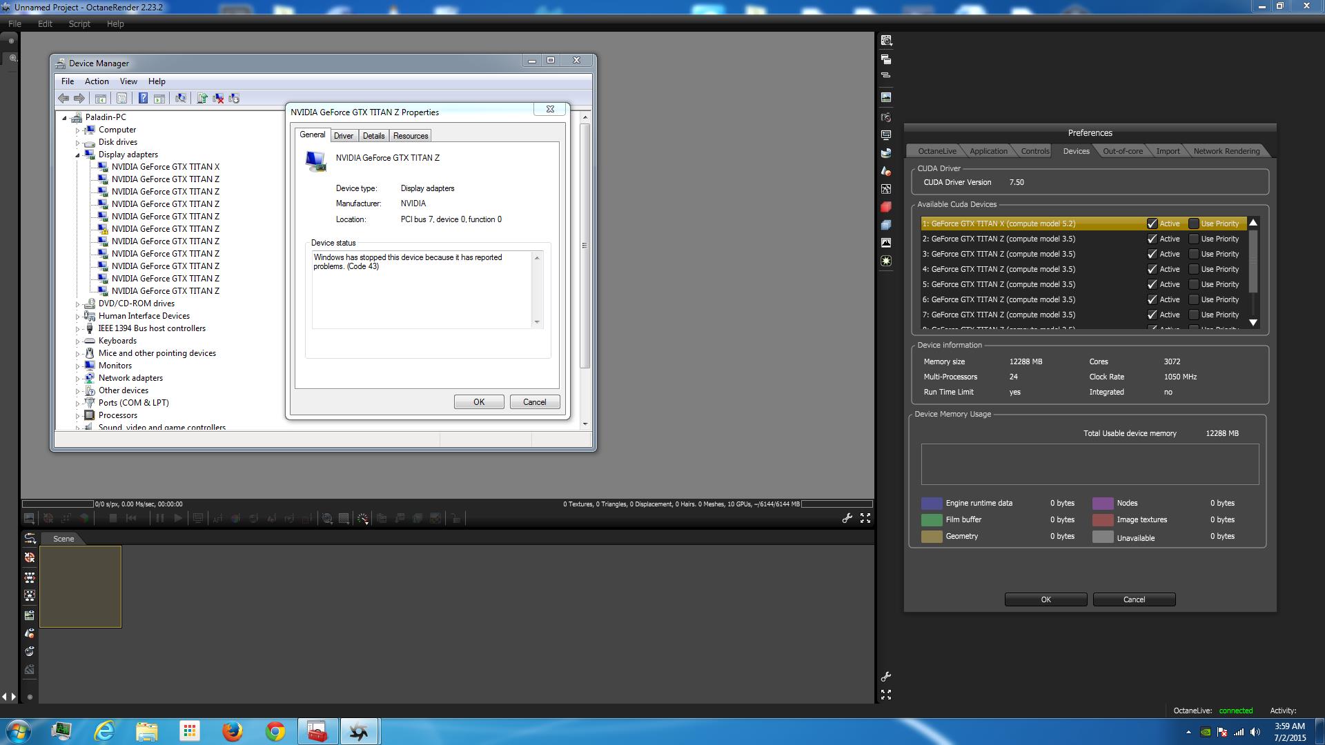
Task: Uncheck Active for GeForce GTX TITAN X
Action: [x=1152, y=223]
